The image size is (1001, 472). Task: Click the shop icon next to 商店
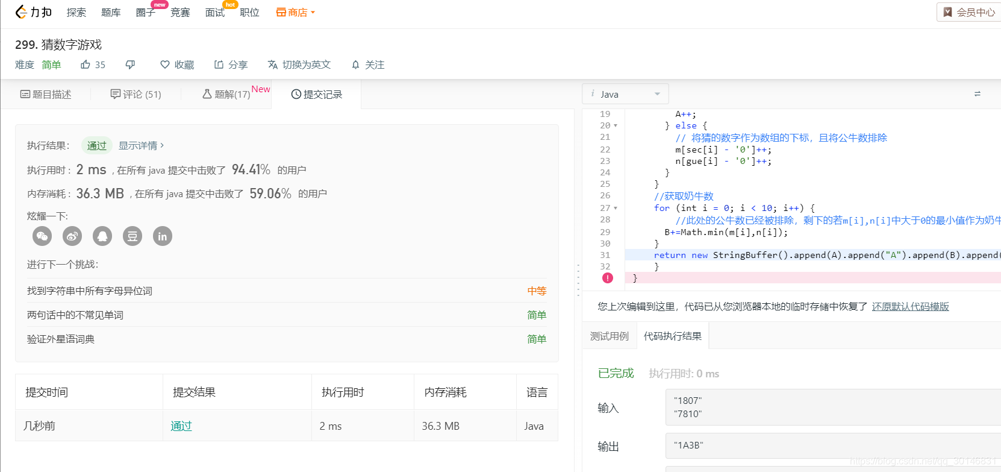(x=281, y=12)
